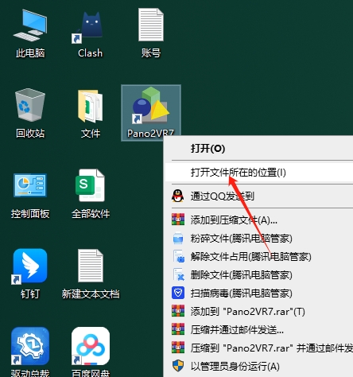
Task: Choose 添加到压缩文件(A)... menu entry
Action: click(259, 220)
